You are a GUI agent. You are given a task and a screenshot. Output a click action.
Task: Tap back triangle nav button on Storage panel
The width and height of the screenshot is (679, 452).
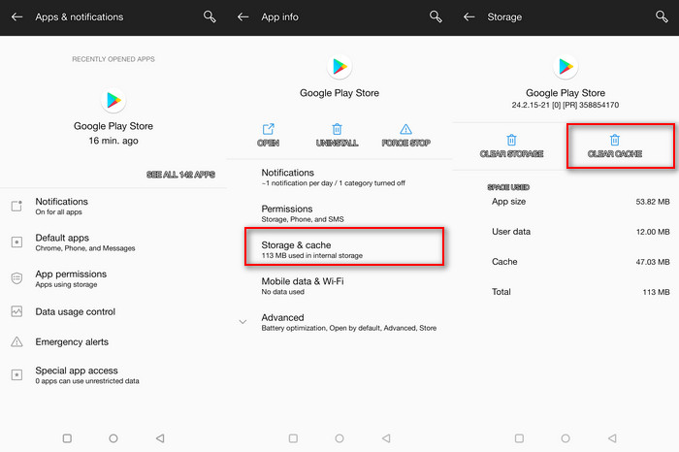tap(612, 438)
